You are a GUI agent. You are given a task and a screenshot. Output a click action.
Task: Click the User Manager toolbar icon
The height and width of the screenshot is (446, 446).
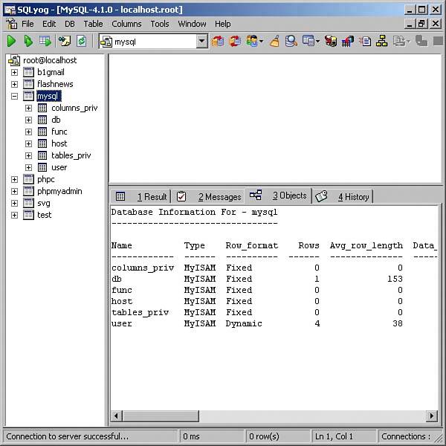pos(253,42)
